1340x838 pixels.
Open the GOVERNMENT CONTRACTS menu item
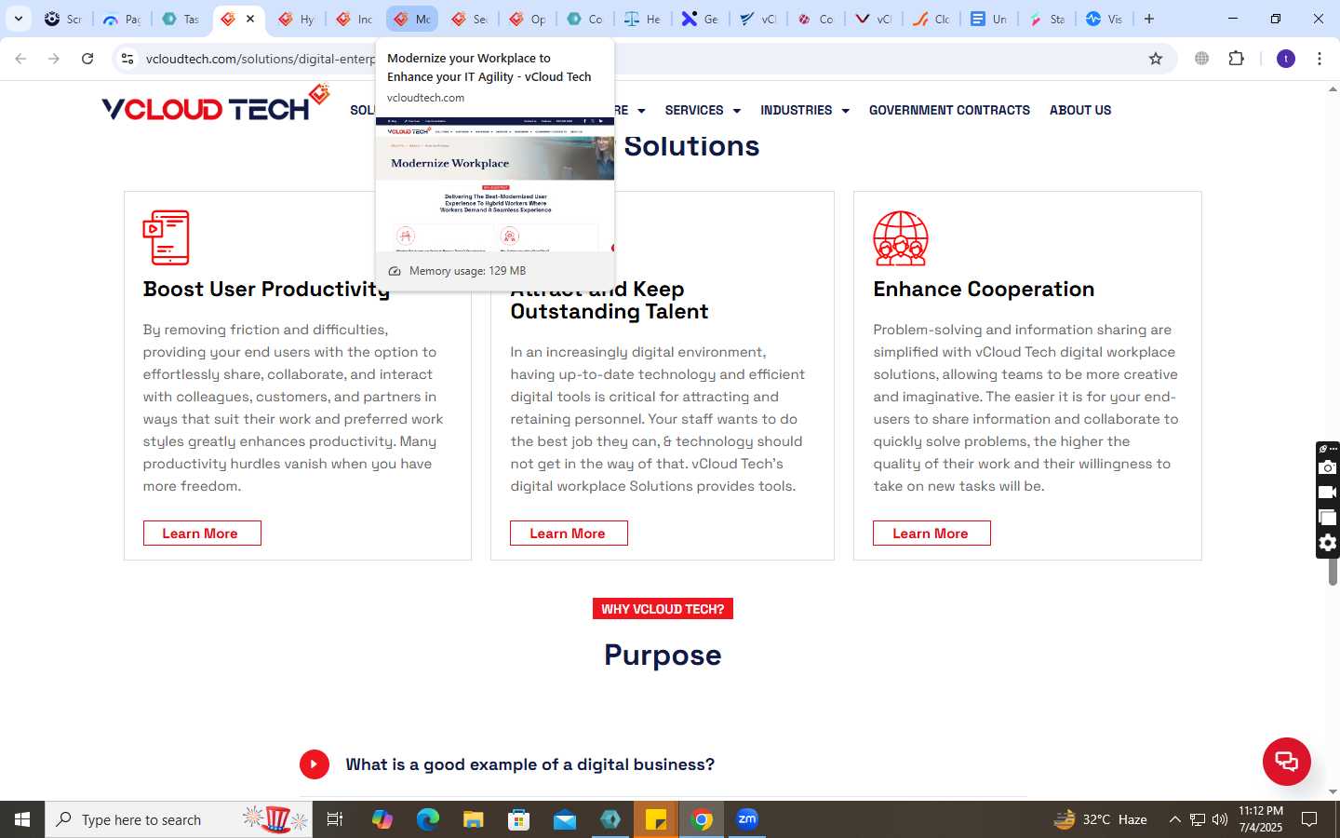pyautogui.click(x=949, y=110)
